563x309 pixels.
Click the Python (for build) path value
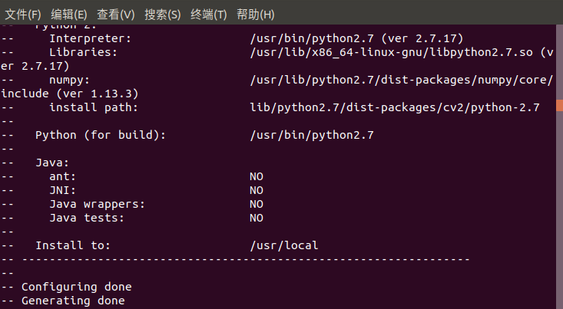(312, 135)
